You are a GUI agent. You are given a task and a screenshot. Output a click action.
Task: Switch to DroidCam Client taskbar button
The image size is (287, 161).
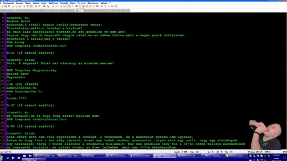236,156
